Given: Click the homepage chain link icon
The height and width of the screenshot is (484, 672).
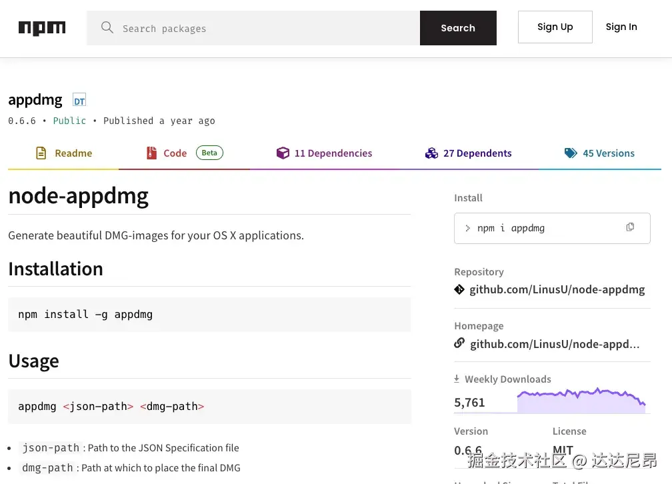Looking at the screenshot, I should click(459, 343).
